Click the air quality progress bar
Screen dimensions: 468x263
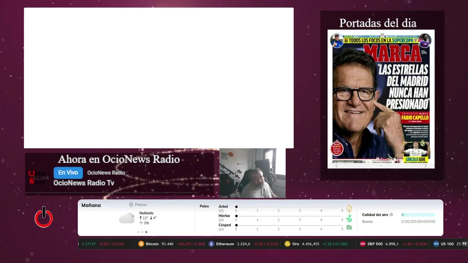(418, 215)
